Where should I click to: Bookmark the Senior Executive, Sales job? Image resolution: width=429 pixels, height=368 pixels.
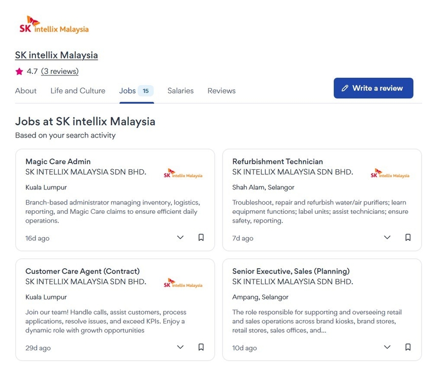click(x=408, y=347)
